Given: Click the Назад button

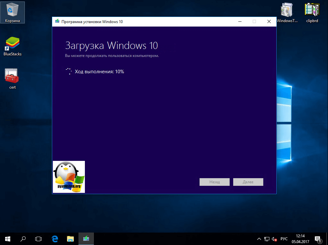Looking at the screenshot, I should click(214, 182).
